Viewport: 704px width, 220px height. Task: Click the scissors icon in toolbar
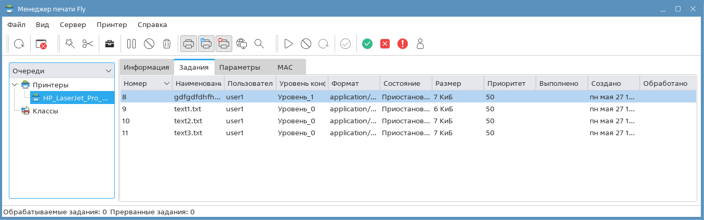pyautogui.click(x=87, y=44)
